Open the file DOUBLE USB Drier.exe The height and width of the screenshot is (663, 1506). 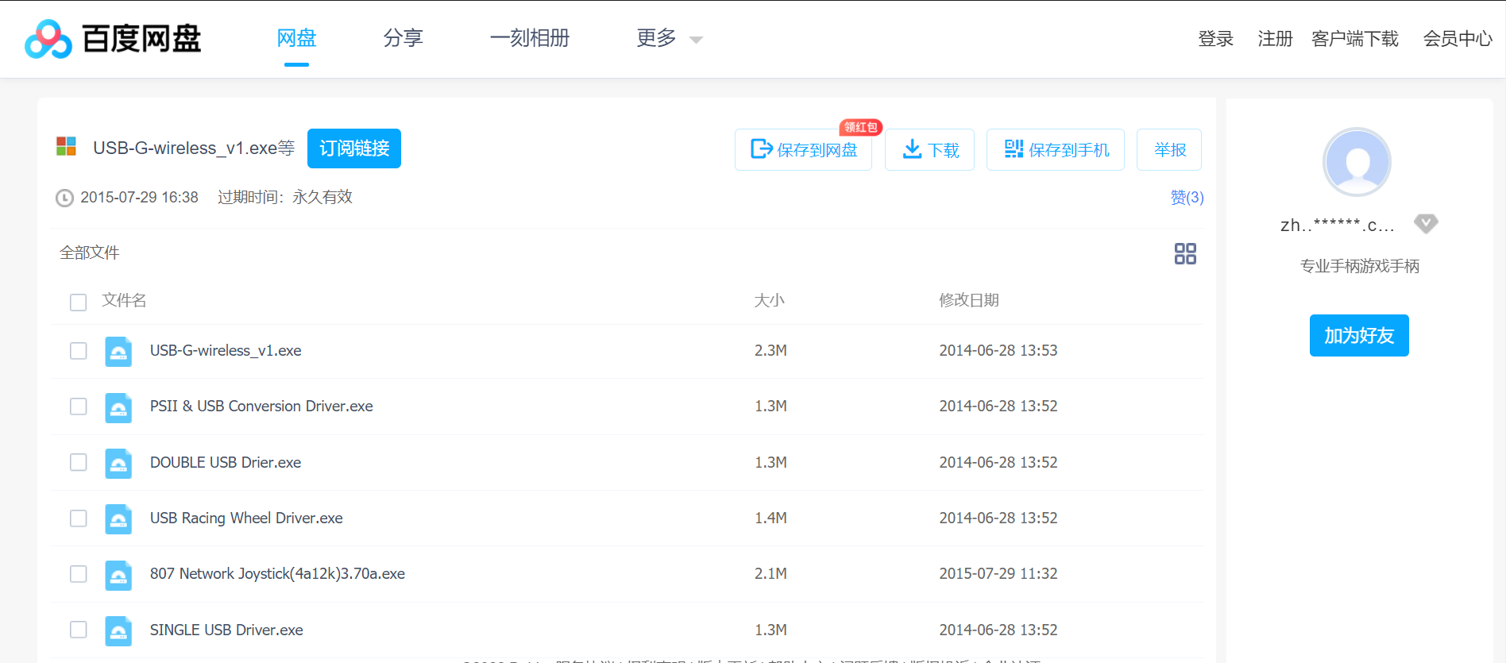[226, 462]
